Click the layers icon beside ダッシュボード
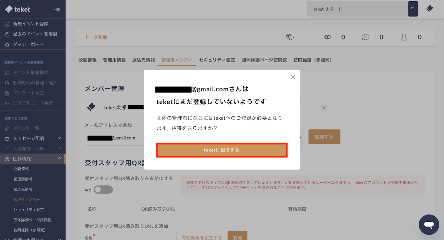This screenshot has height=240, width=444. pos(7,45)
